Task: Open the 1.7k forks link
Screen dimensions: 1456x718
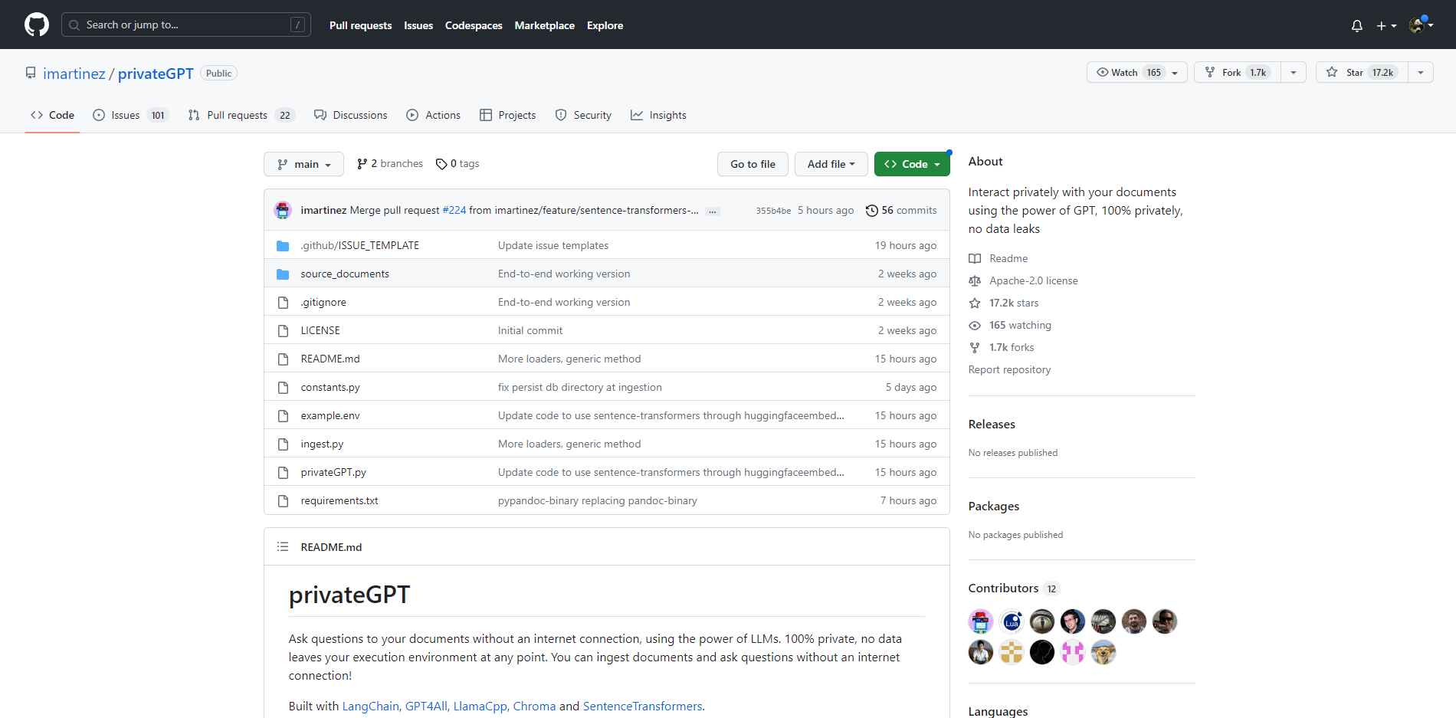Action: pos(1002,347)
